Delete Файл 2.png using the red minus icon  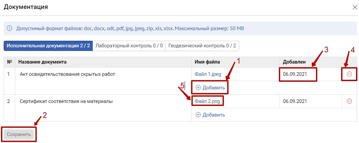pos(349,101)
